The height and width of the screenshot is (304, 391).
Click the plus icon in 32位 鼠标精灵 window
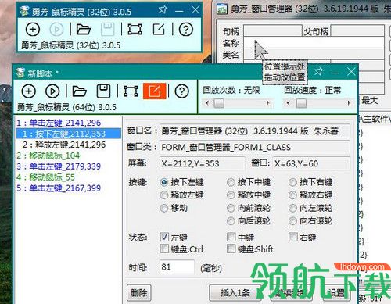tap(33, 29)
